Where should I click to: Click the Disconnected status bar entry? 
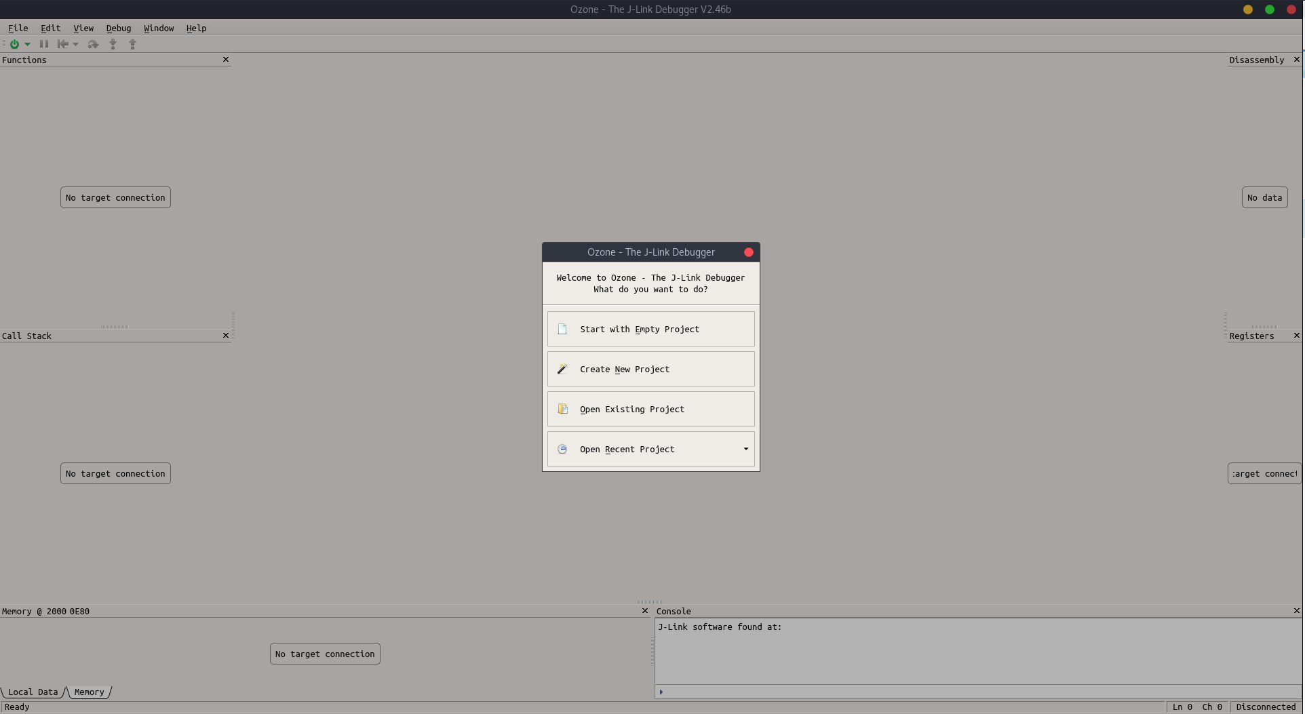[x=1266, y=707]
